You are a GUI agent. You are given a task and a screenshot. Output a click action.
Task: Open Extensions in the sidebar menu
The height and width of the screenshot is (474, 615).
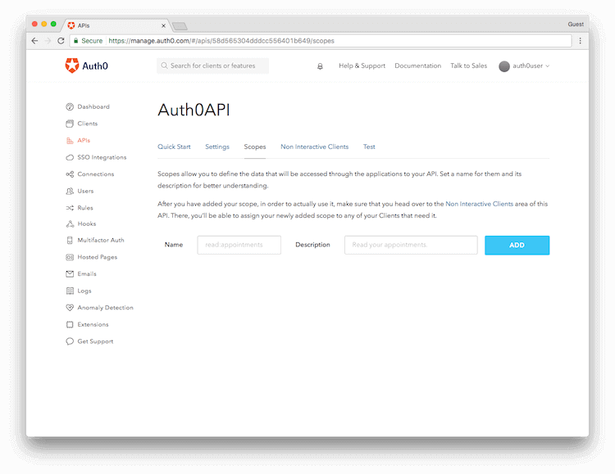pos(93,324)
